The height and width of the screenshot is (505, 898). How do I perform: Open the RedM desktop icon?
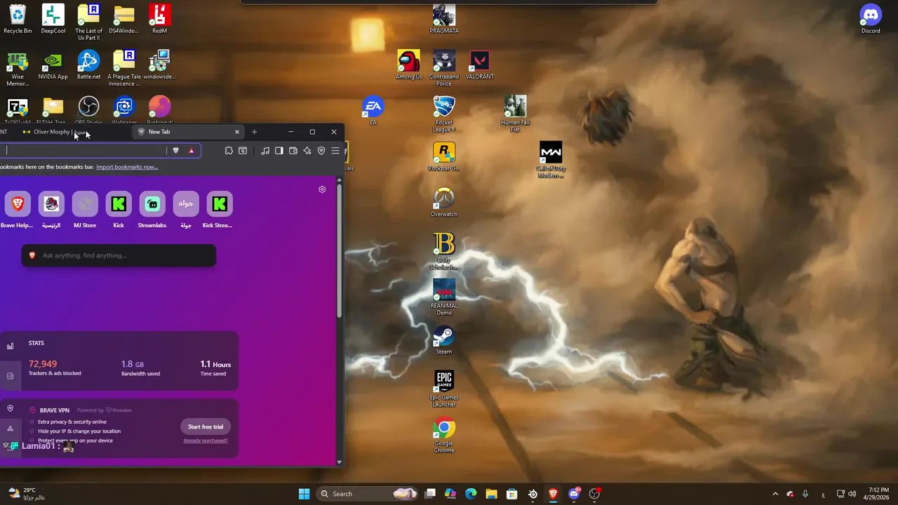point(159,19)
